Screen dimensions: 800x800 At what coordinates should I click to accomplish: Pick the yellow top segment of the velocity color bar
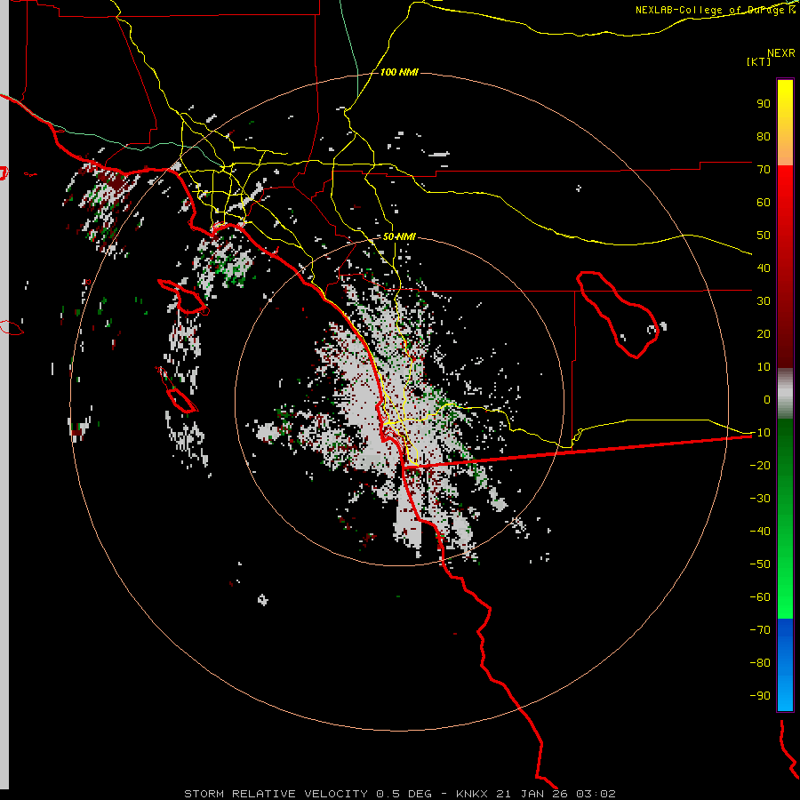pos(785,123)
